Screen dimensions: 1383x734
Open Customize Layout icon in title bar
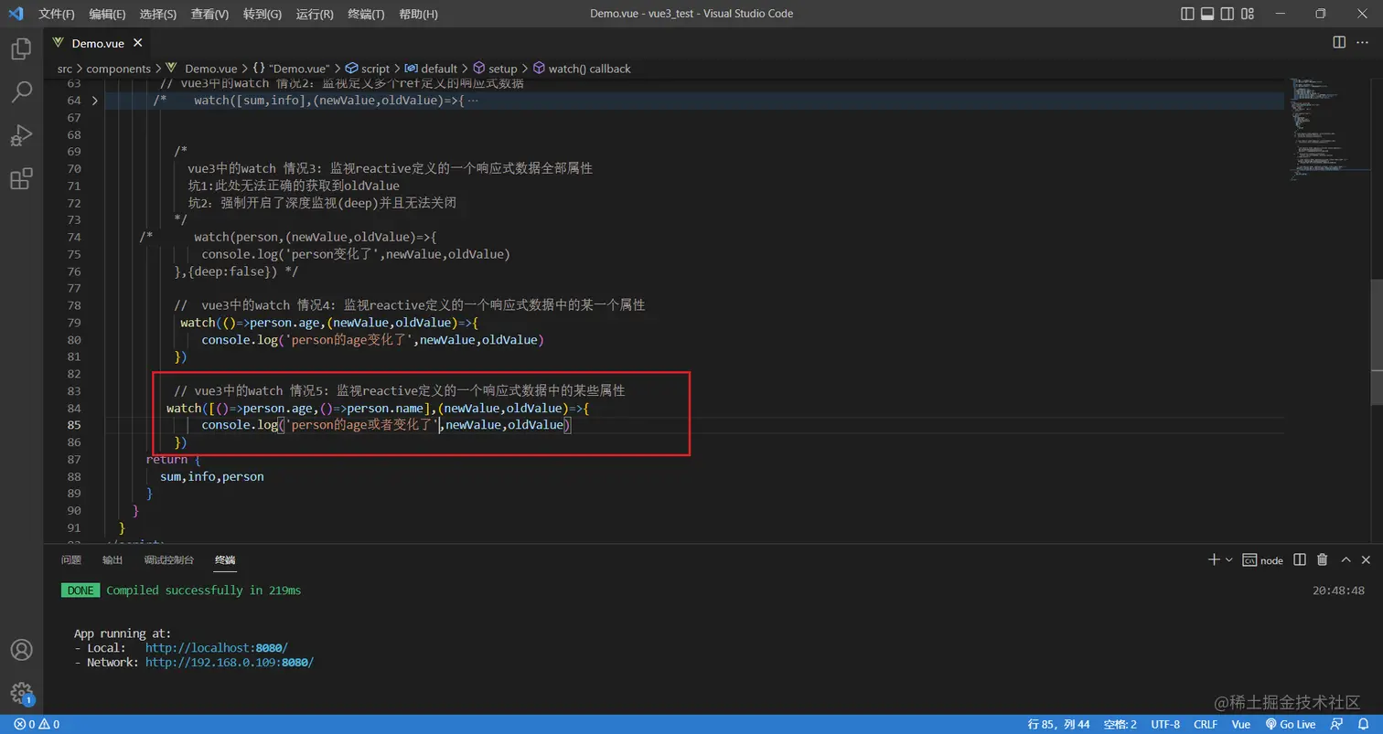1248,14
